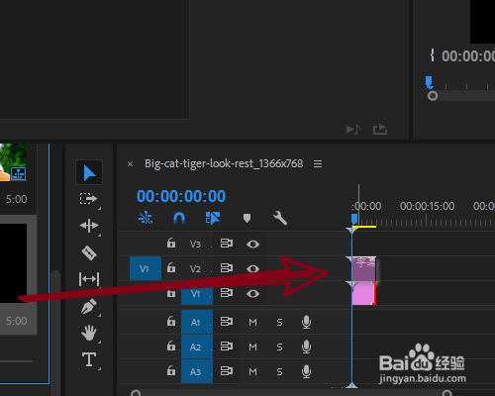Viewport: 495px width, 396px height.
Task: Select the Hand tool
Action: pos(89,333)
